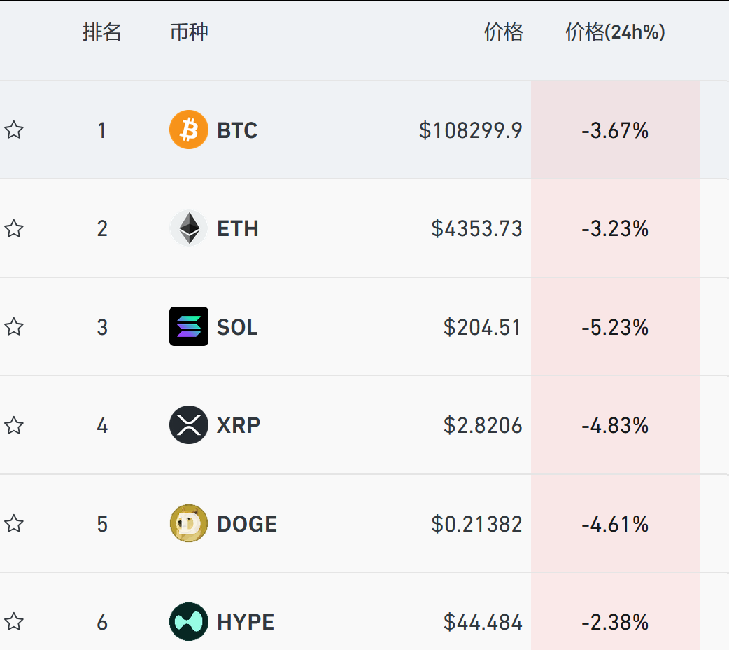Favorite BTC using its star icon

coord(14,130)
